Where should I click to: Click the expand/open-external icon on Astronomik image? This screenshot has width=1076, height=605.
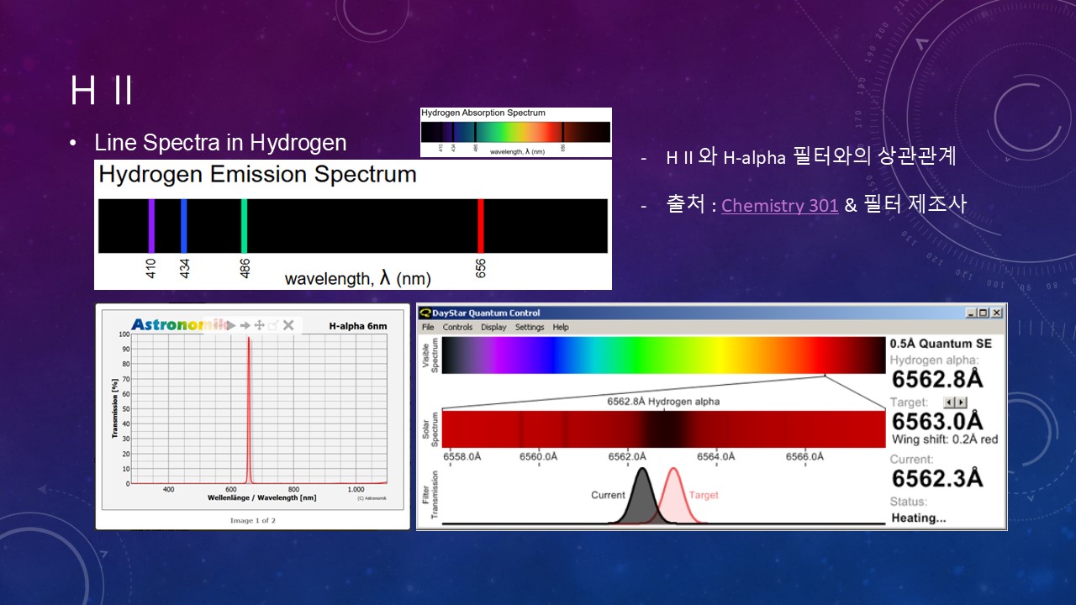coord(273,325)
